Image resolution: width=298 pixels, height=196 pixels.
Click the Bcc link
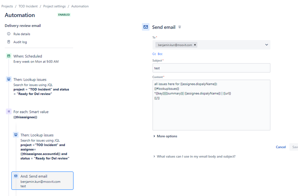pyautogui.click(x=160, y=54)
